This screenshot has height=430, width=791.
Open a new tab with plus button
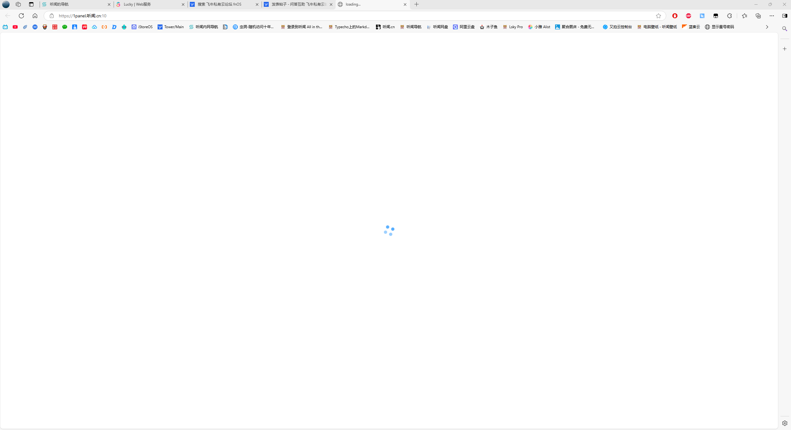417,4
